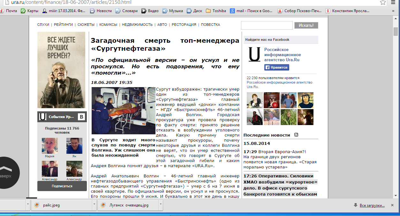This screenshot has height=216, width=400.
Task: Click the Все ждете лучших времён ad banner
Action: pos(62,70)
